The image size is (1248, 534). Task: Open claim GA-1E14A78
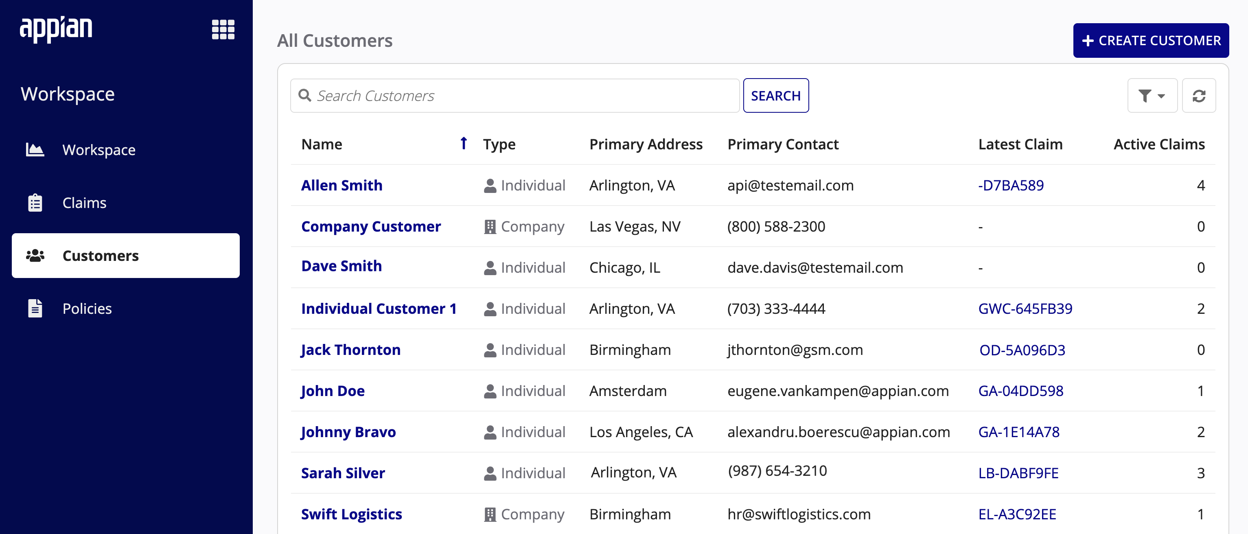[x=1019, y=432]
